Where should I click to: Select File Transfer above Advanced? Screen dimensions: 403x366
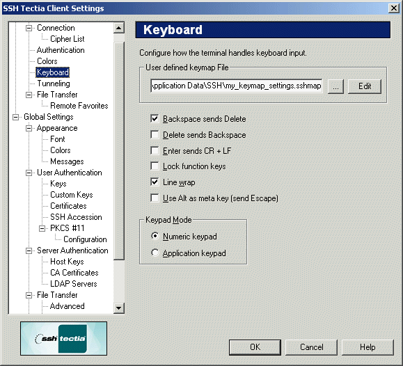coord(57,295)
